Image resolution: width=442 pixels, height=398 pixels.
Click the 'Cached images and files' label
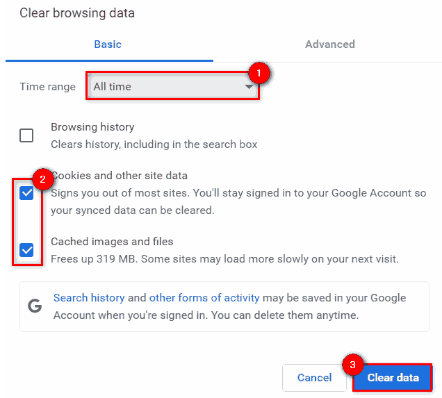tap(112, 242)
